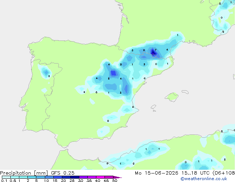Click the '30' legend label
This screenshot has height=182, width=235.
(x=80, y=181)
